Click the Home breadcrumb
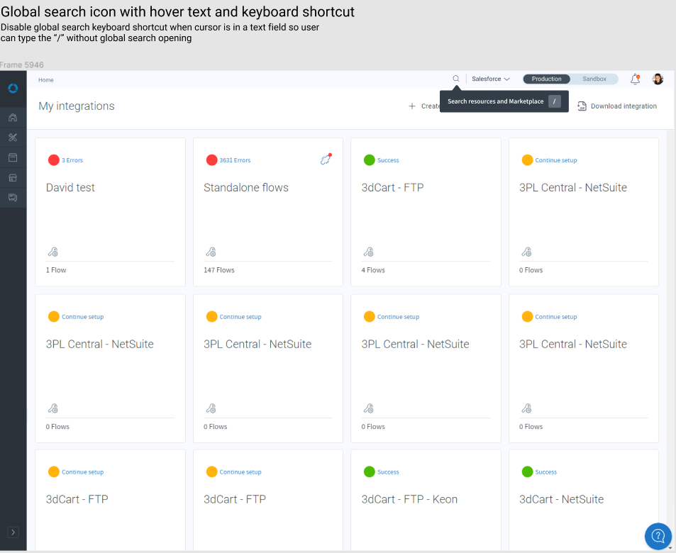This screenshot has width=676, height=553. click(46, 80)
